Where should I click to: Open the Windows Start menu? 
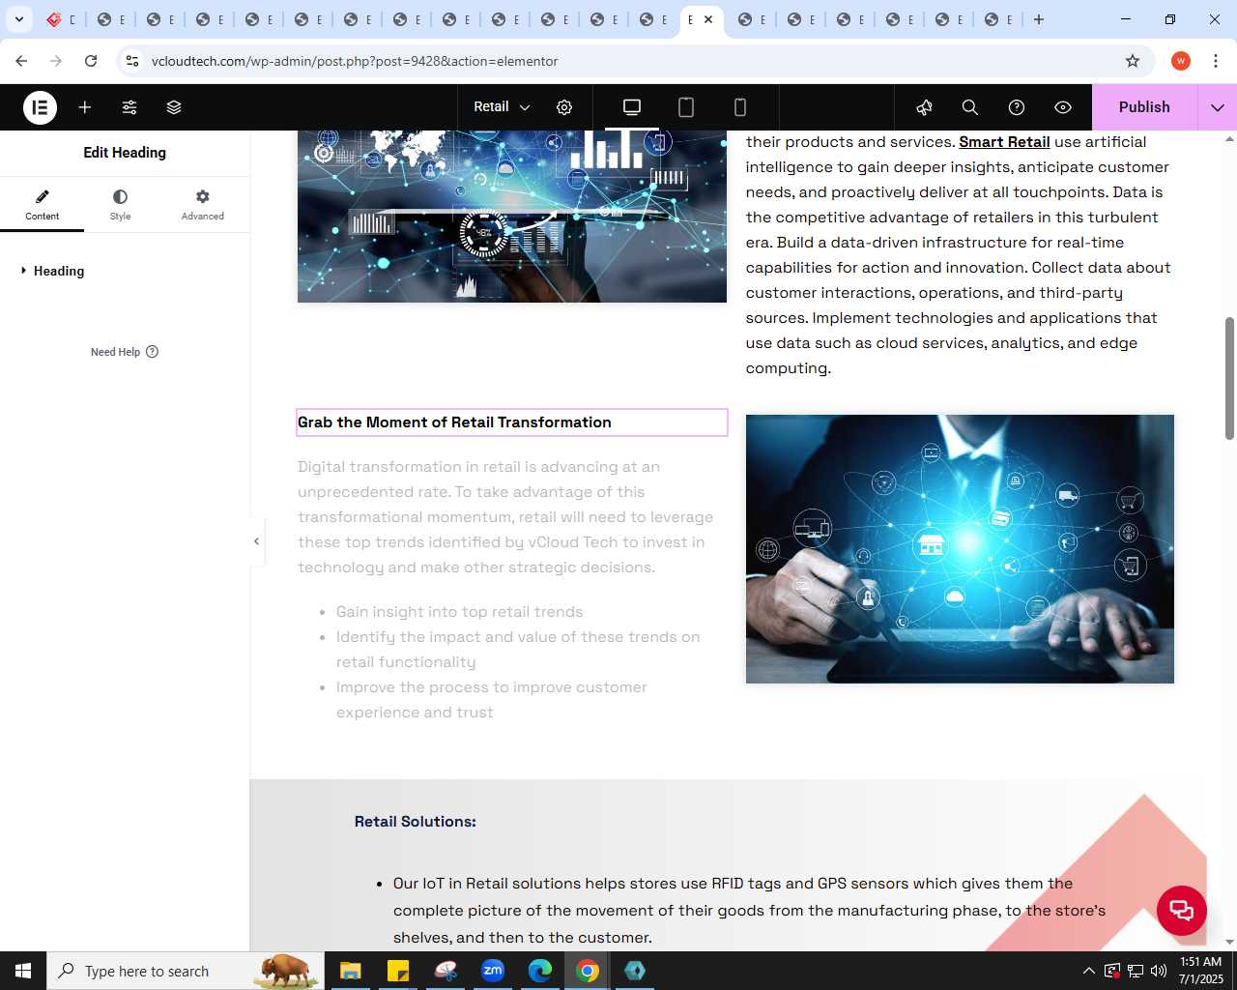23,971
